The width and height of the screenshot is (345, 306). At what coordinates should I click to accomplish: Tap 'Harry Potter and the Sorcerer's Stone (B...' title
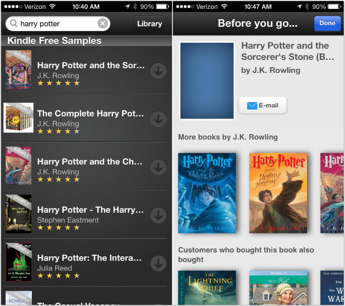[288, 51]
